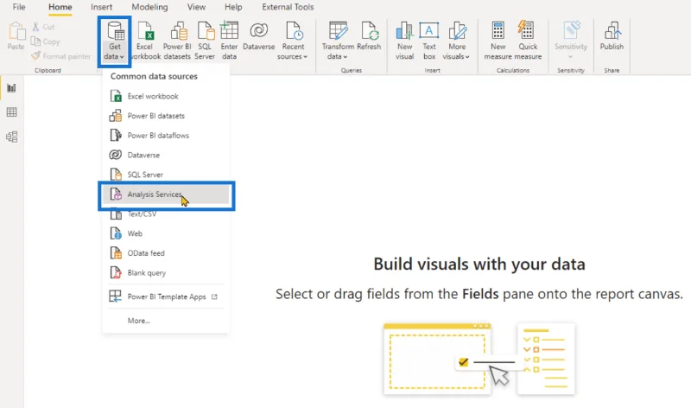
Task: Choose OData feed data source
Action: 166,253
